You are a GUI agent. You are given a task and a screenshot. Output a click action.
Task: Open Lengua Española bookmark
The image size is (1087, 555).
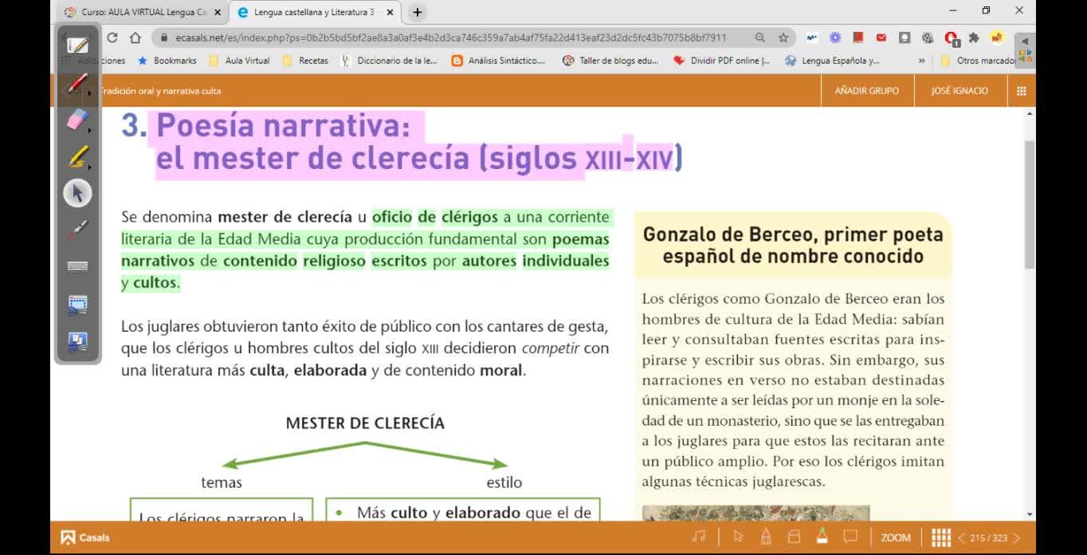(x=833, y=61)
